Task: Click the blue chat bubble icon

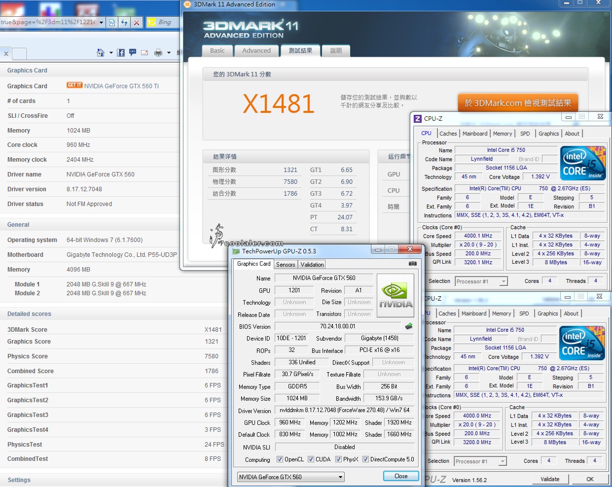Action: click(x=133, y=53)
